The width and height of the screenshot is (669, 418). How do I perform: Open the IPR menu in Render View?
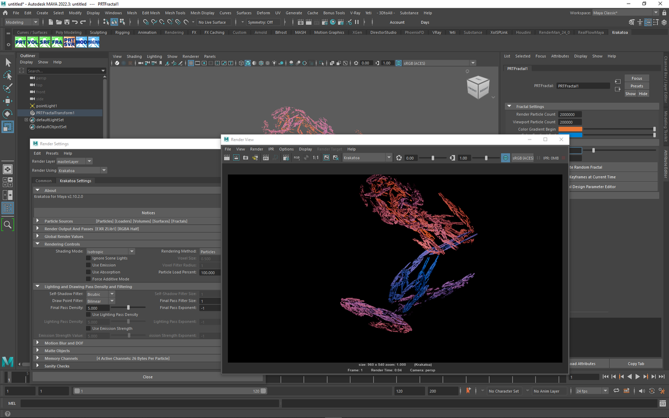coord(271,149)
